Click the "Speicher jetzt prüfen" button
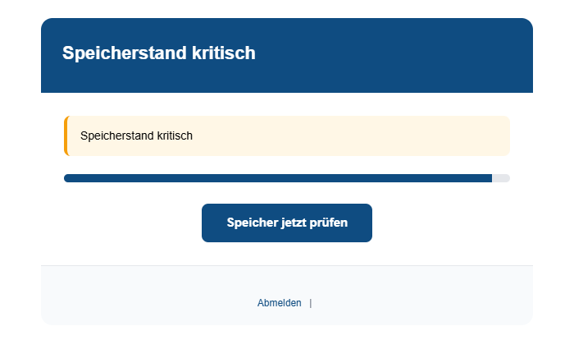The image size is (574, 340). (287, 223)
